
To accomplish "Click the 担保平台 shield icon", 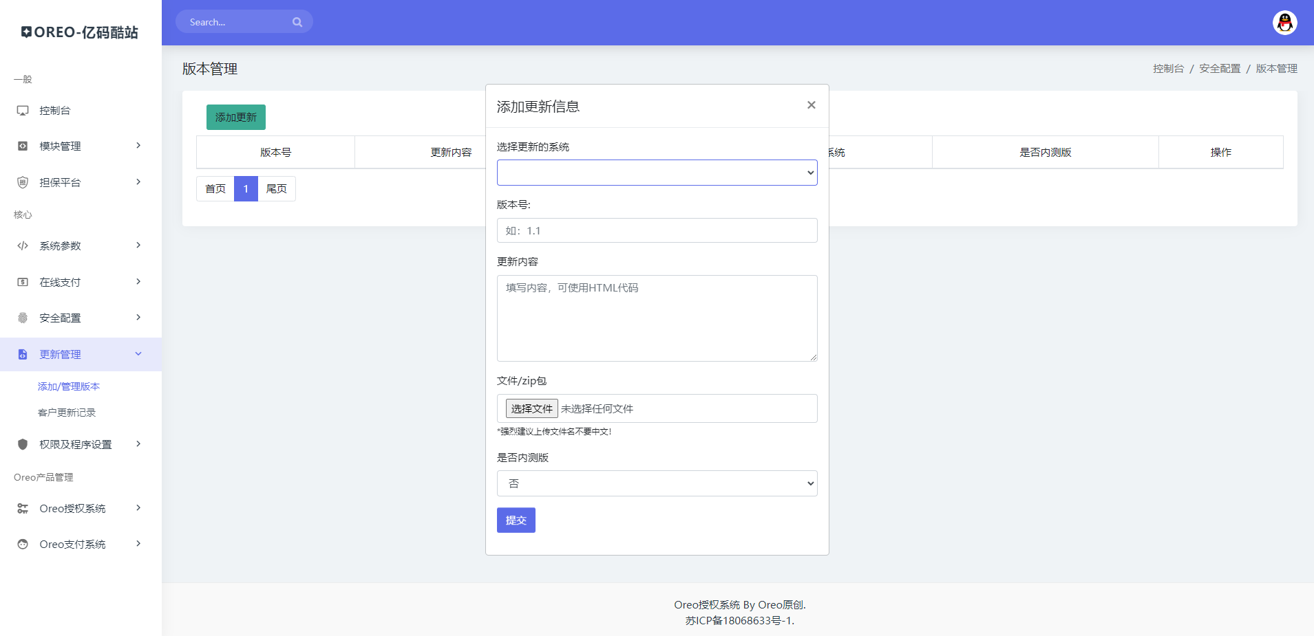I will (x=23, y=182).
